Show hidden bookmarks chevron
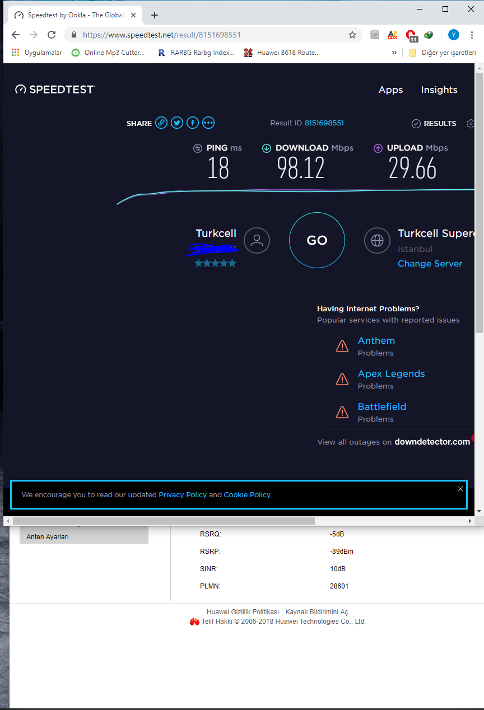 pos(394,53)
